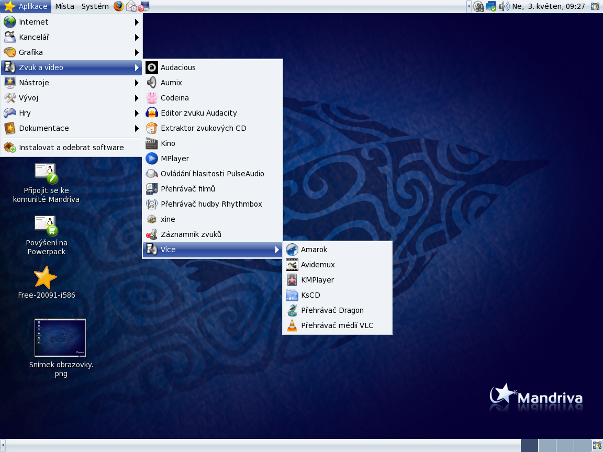This screenshot has height=452, width=603.
Task: Open the Aumix speaker icon
Action: coord(151,83)
